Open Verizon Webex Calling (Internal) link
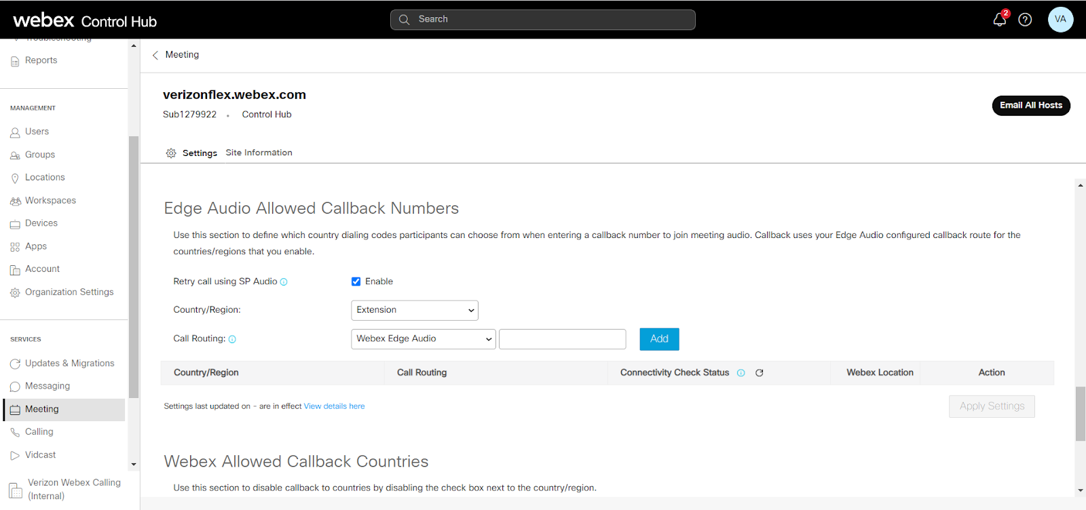The width and height of the screenshot is (1086, 510). coord(74,489)
